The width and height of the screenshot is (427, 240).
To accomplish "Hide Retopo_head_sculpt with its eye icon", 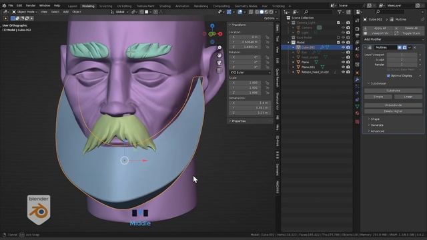I will 343,72.
